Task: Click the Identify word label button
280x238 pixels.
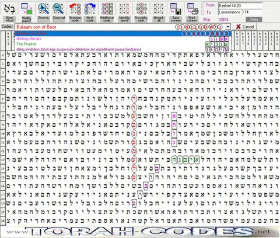Action: pos(124,19)
